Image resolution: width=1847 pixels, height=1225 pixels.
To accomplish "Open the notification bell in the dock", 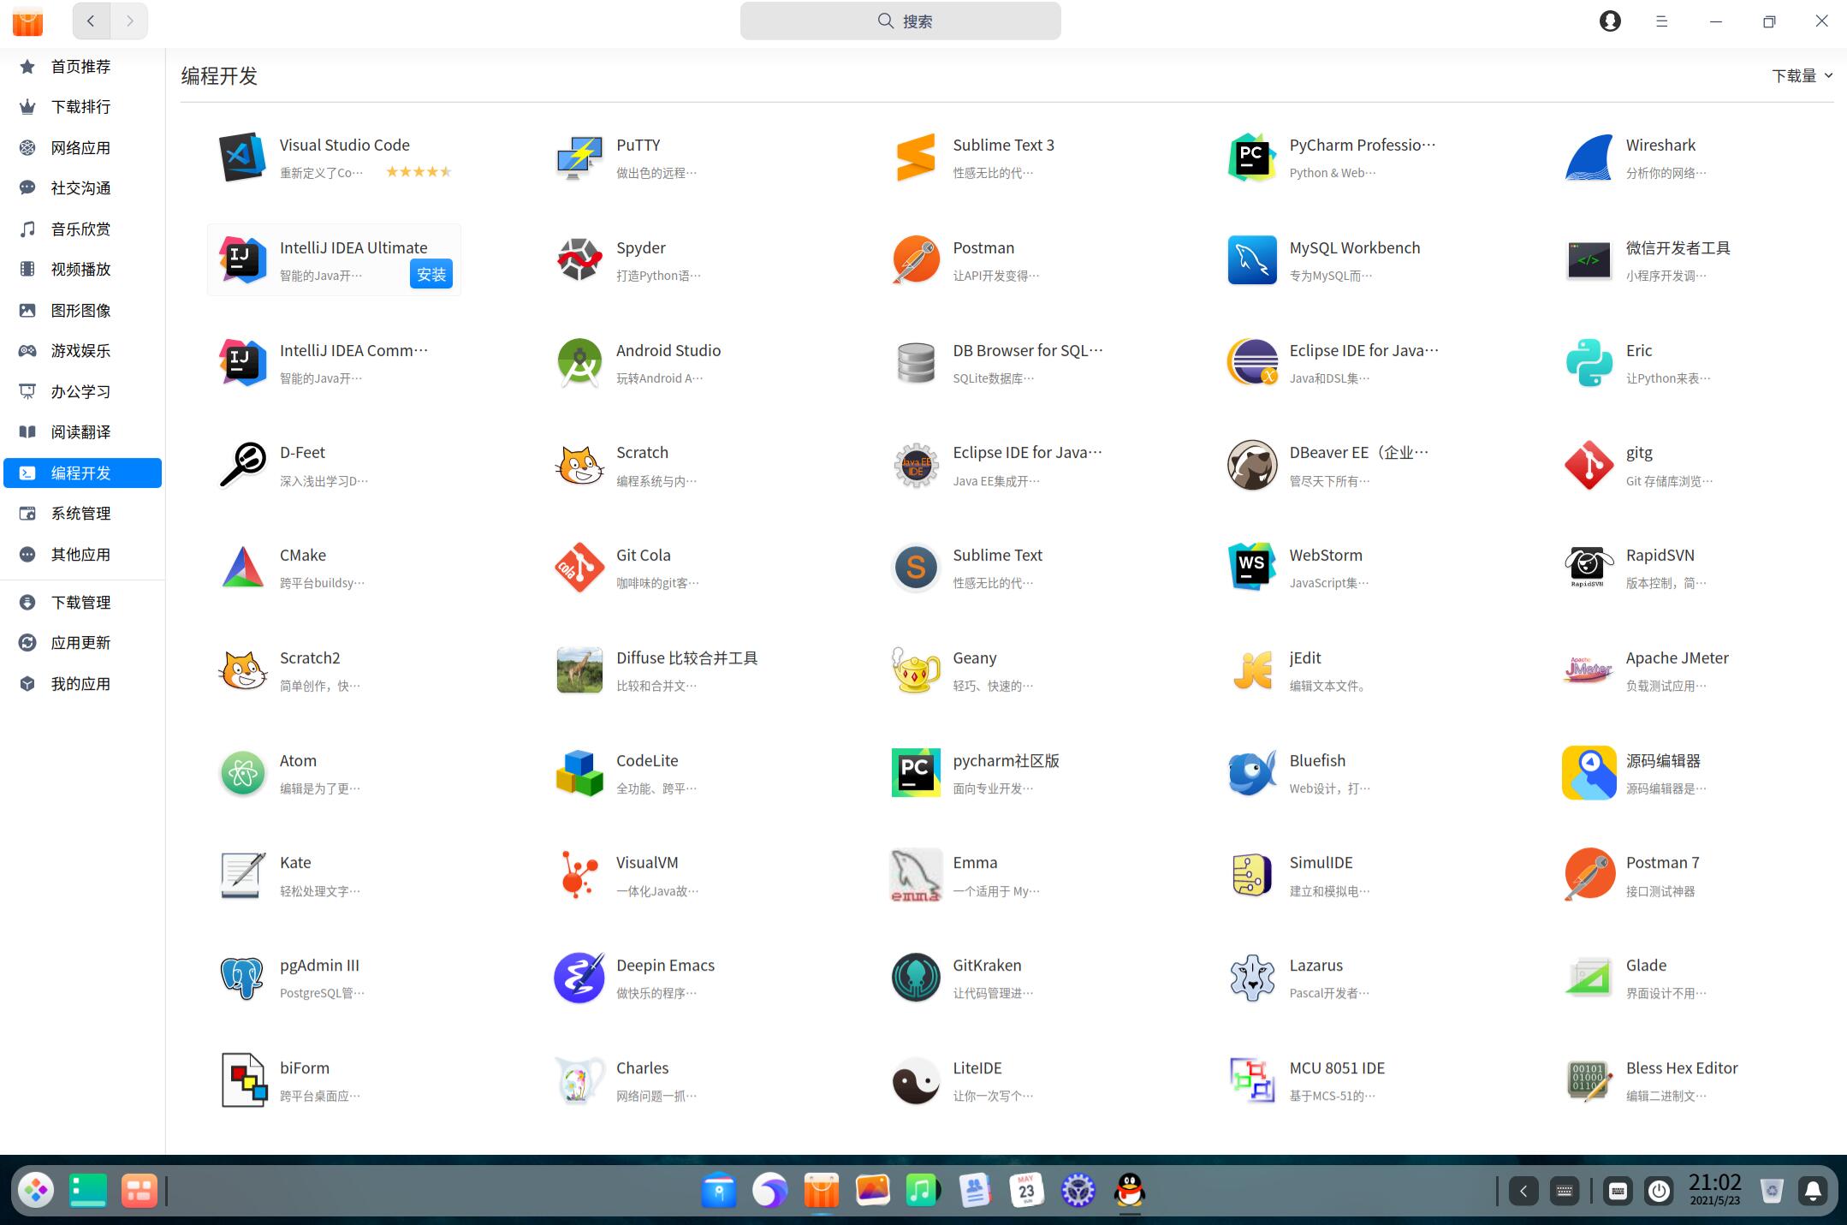I will point(1813,1191).
